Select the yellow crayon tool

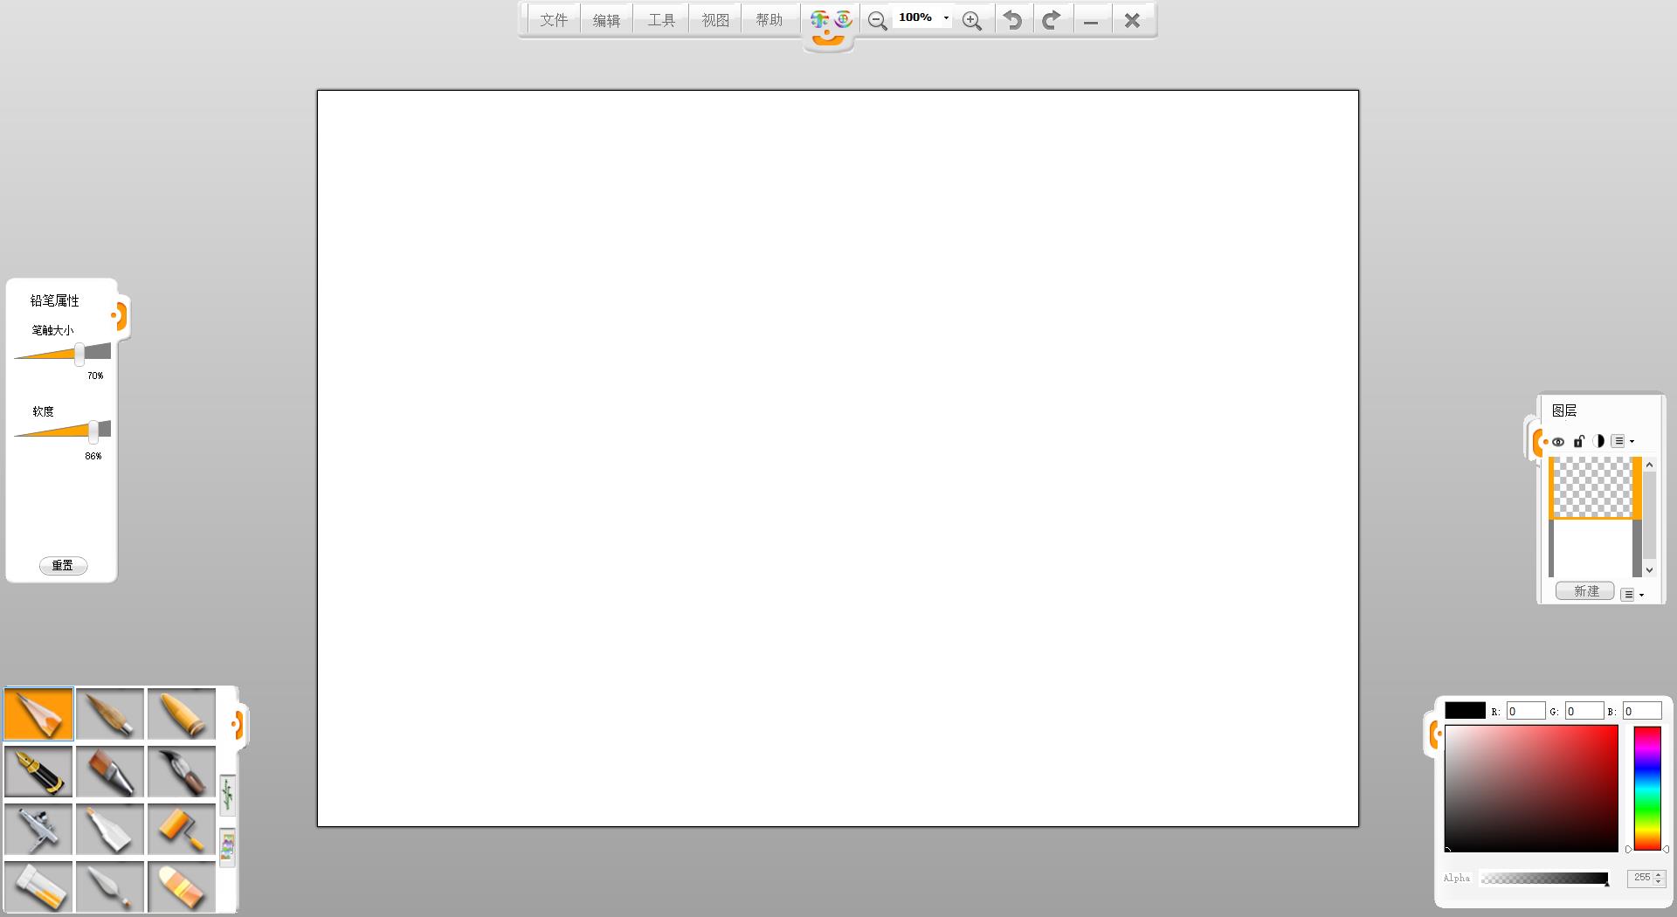click(x=181, y=714)
